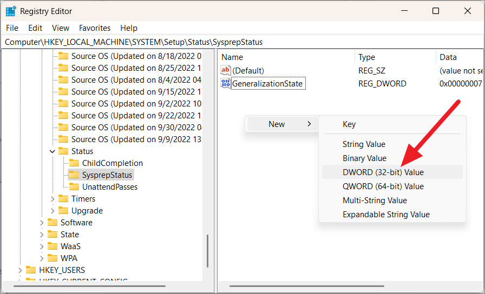The image size is (485, 294).
Task: Expand the HKEY_USERS tree node
Action: tap(20, 270)
